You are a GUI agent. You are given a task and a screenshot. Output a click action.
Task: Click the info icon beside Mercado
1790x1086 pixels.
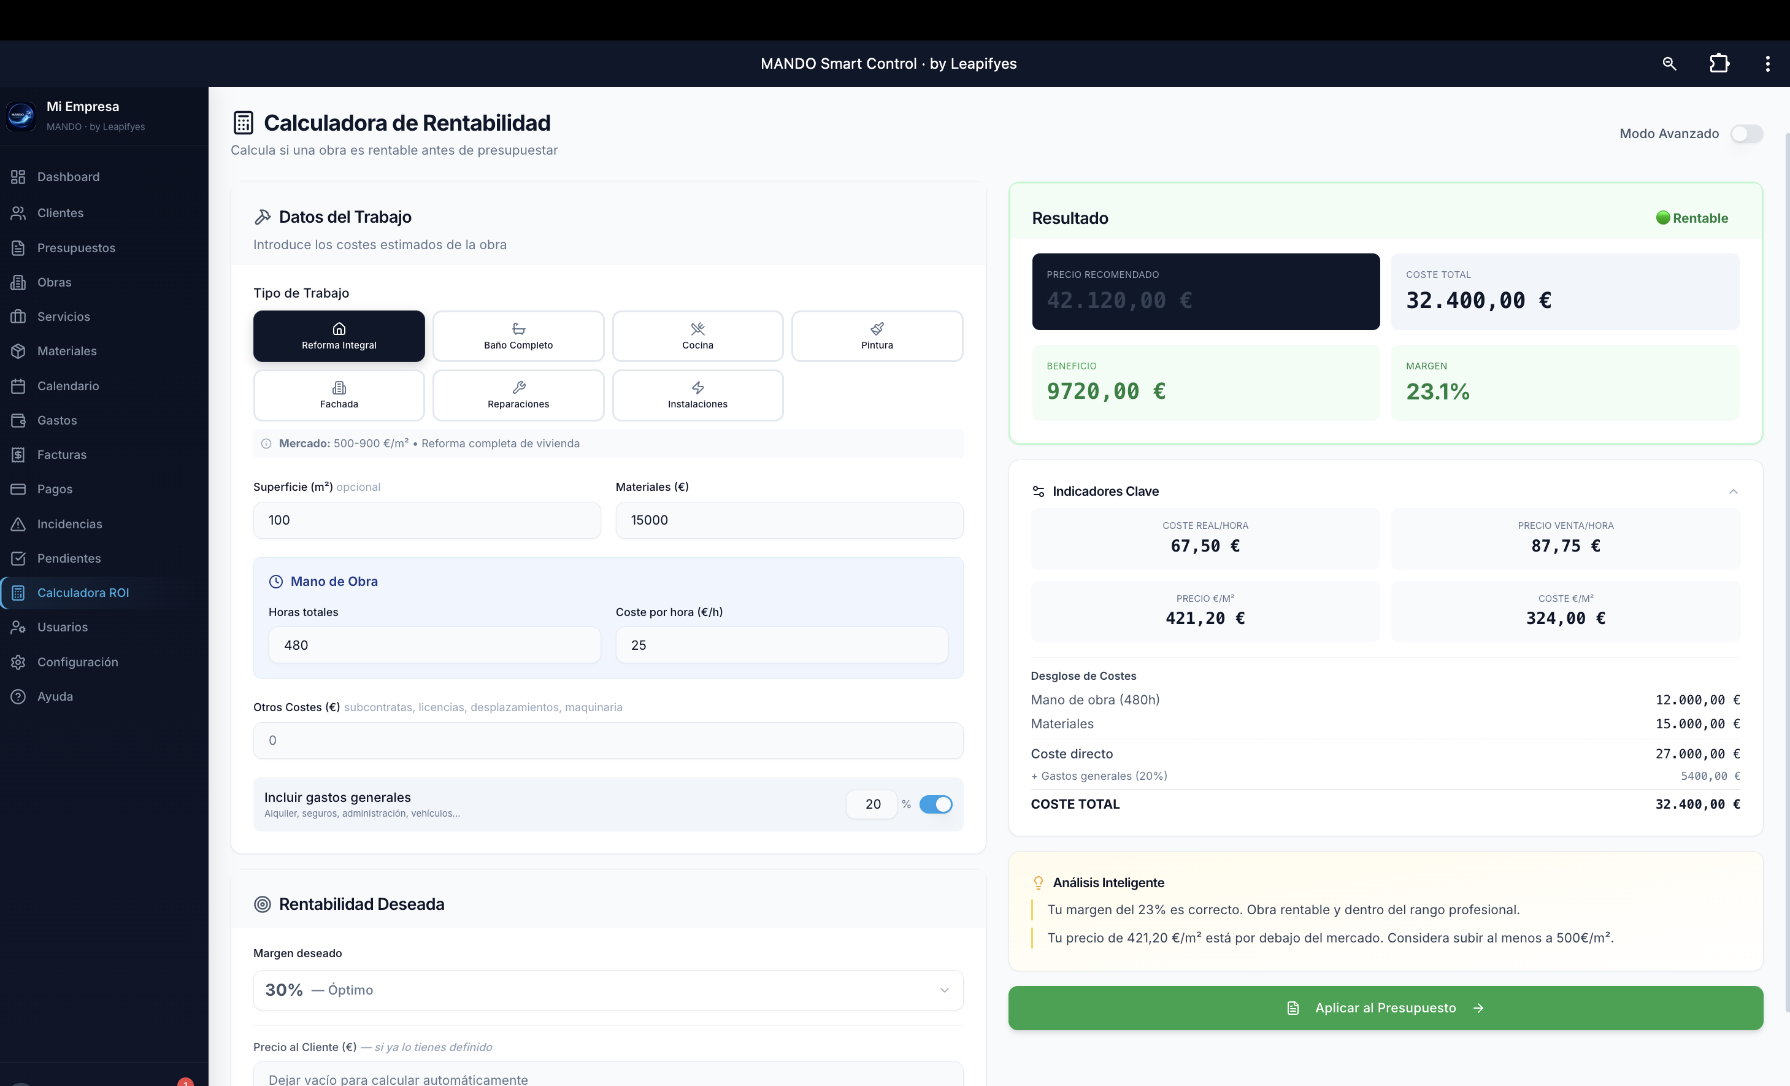[x=266, y=444]
